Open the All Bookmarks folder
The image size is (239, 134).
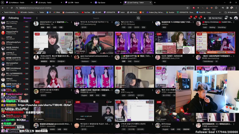[x=231, y=12]
